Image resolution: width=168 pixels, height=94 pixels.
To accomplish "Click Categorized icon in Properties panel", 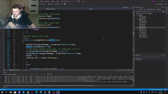I will (136, 59).
